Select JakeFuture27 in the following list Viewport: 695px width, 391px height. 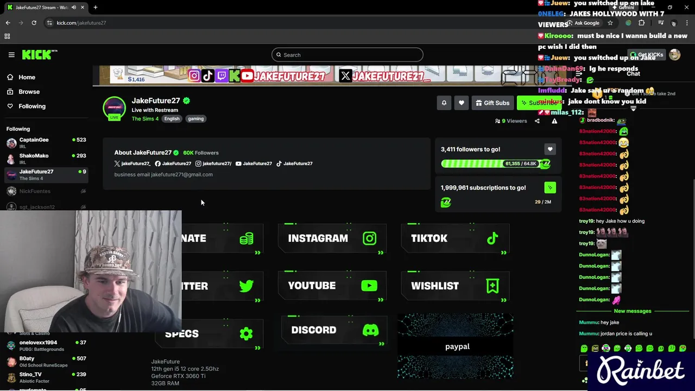[46, 174]
